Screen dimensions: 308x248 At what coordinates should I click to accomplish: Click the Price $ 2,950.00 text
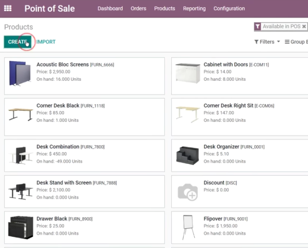[53, 72]
